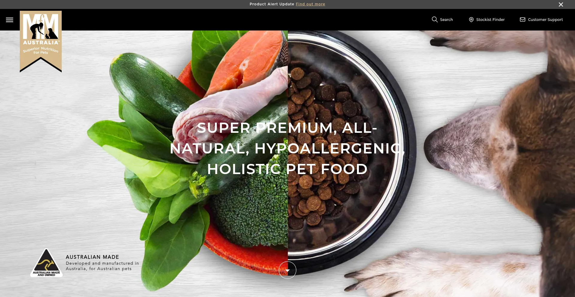Click the Super Premium hero headline

coord(287,148)
